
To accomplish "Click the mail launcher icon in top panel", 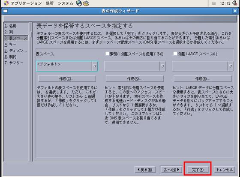I will (x=86, y=3).
